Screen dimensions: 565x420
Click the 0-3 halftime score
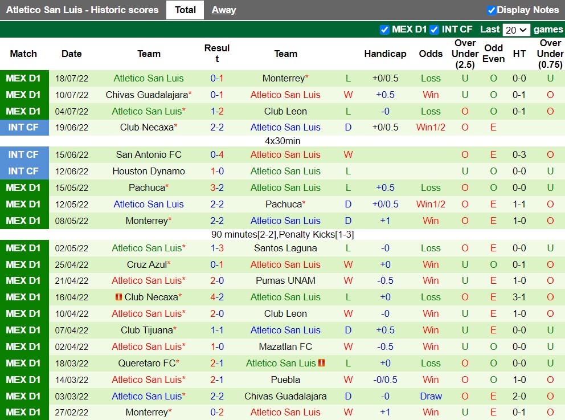[519, 154]
